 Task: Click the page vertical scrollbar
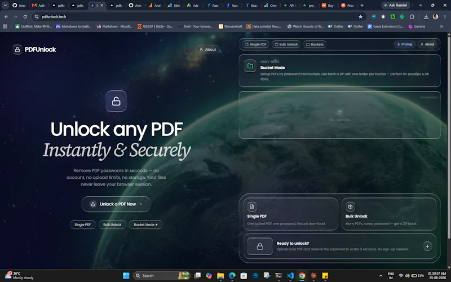click(449, 136)
